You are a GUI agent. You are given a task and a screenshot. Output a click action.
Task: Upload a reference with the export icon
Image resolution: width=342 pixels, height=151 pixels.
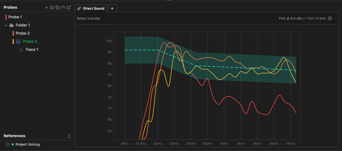pos(69,136)
